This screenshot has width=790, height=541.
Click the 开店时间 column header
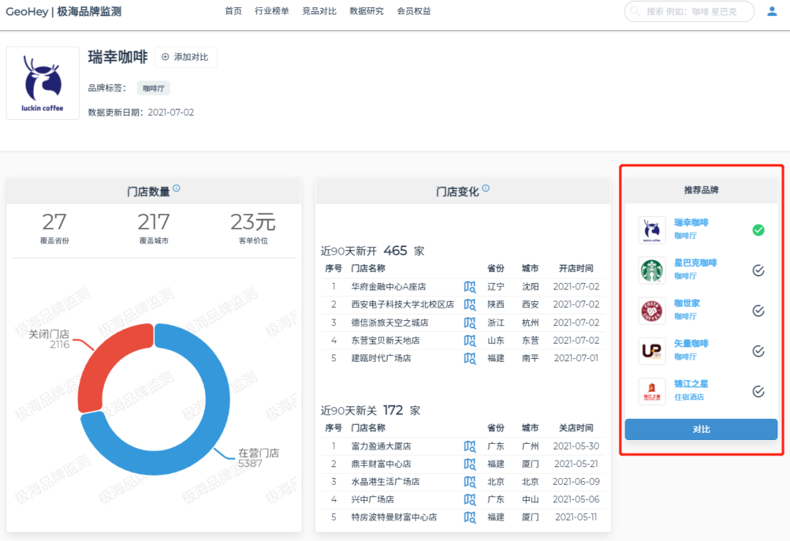pos(576,268)
